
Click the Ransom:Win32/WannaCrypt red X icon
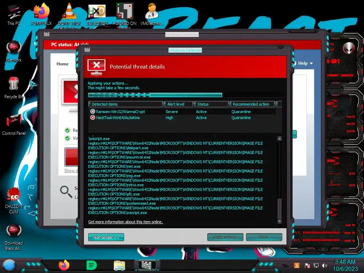(92, 111)
